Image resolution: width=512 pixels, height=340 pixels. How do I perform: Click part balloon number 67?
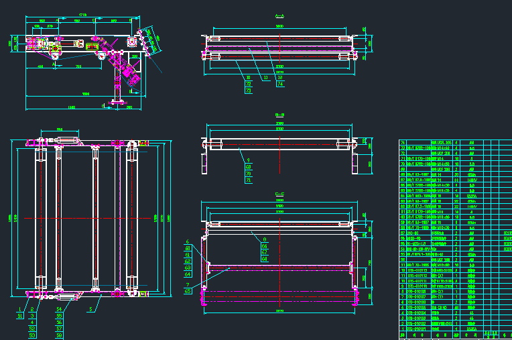coord(265,252)
